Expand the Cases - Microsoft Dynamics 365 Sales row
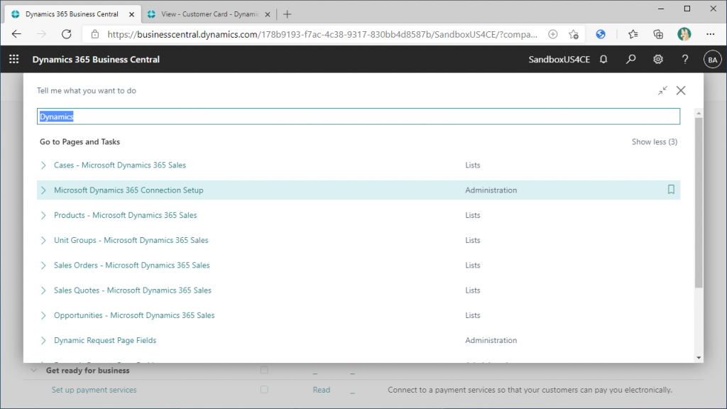 point(43,165)
